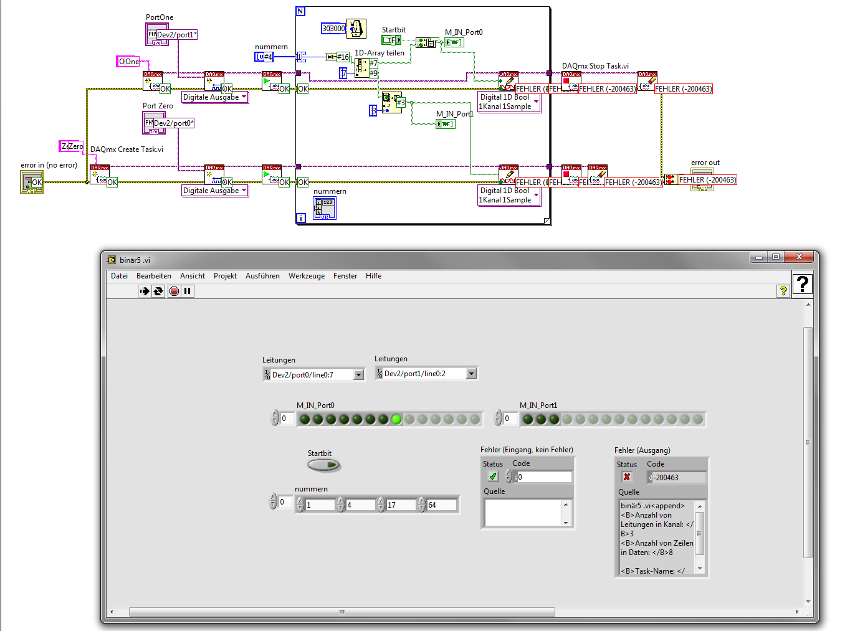This screenshot has height=631, width=855.
Task: Select the error in (no error) terminal
Action: click(32, 182)
